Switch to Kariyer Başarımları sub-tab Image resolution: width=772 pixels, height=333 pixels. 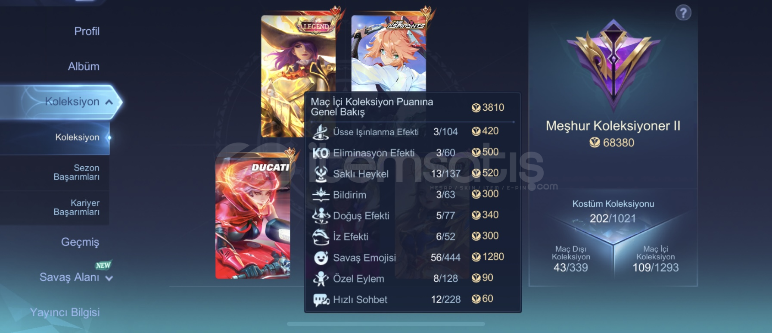(76, 207)
